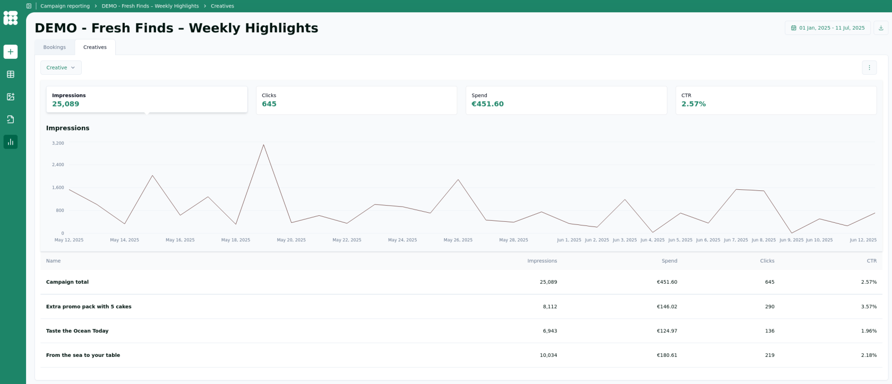Expand the Creative dropdown filter
This screenshot has width=892, height=384.
pos(61,67)
